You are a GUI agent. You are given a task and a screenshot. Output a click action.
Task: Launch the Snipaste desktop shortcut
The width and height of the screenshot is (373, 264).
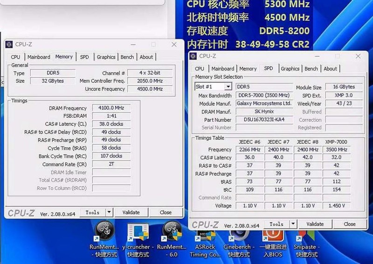306,244
